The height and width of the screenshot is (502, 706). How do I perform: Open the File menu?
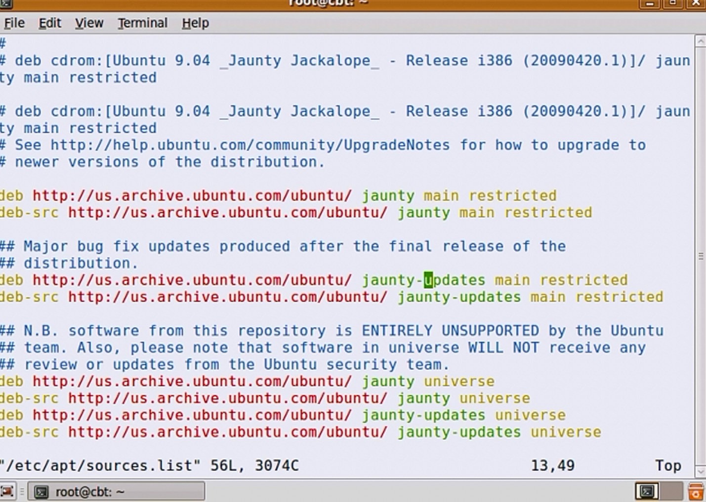[x=14, y=23]
